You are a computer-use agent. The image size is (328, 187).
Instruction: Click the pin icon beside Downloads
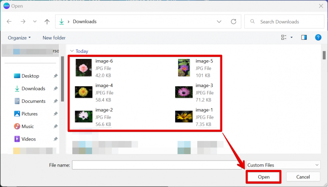[56, 88]
